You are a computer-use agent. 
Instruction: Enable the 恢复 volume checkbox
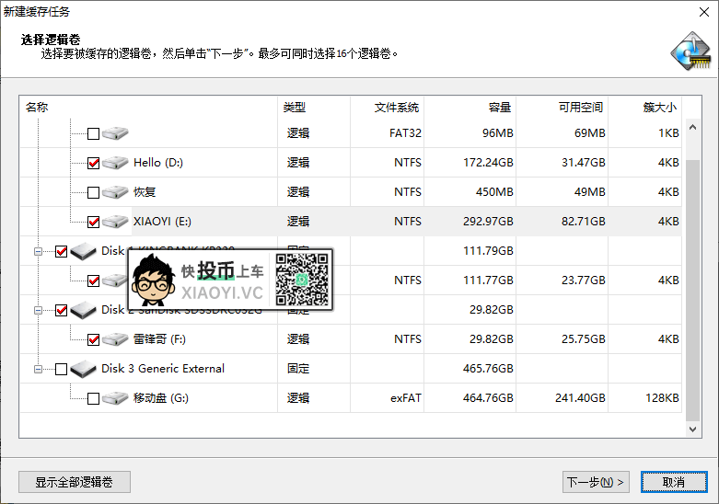(93, 193)
